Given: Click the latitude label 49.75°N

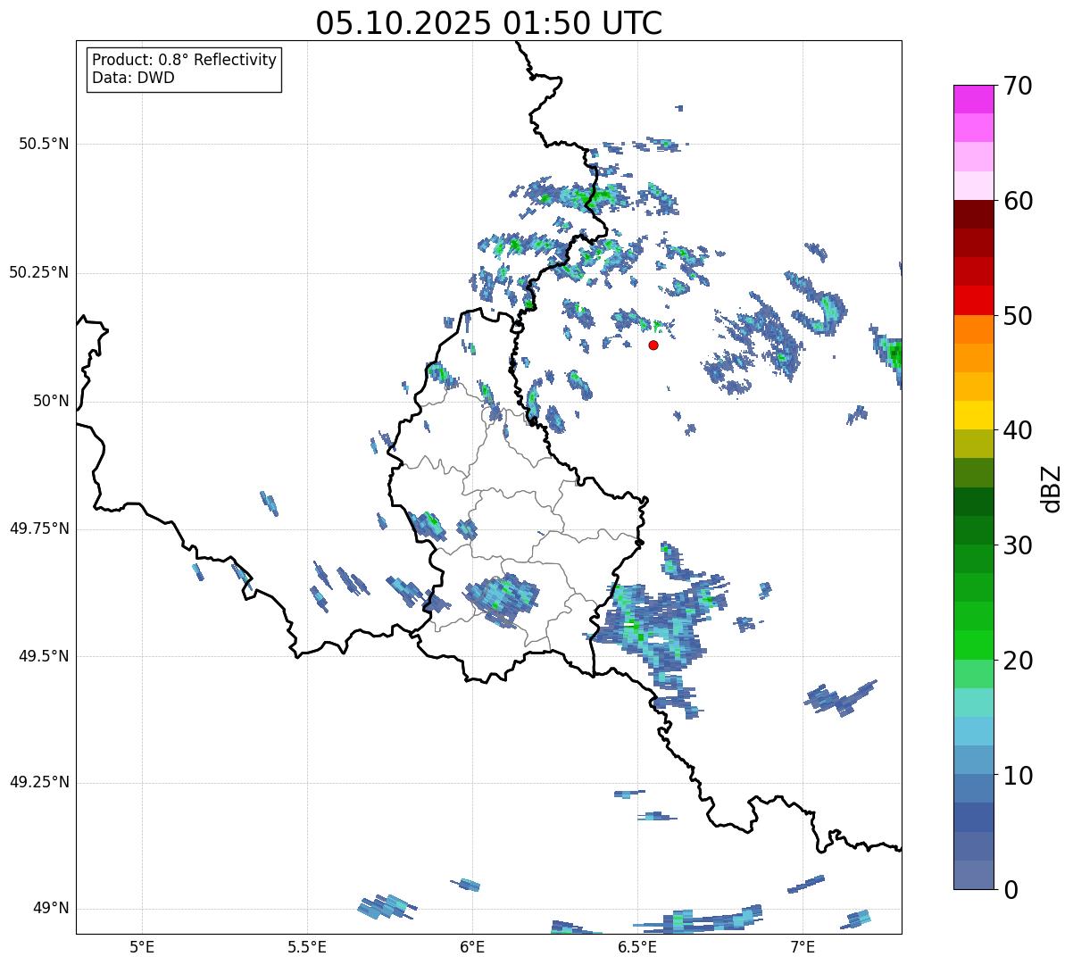Looking at the screenshot, I should (39, 528).
